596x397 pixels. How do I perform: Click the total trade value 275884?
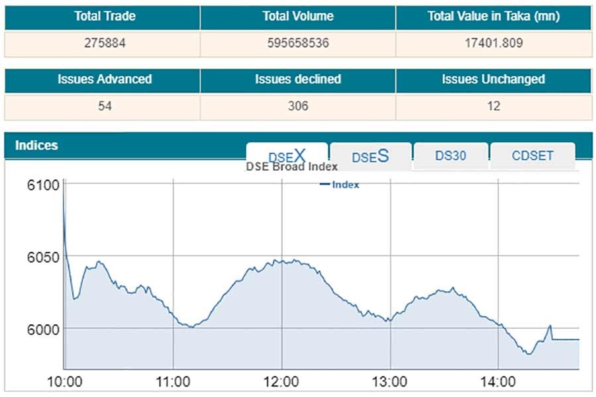(x=104, y=43)
